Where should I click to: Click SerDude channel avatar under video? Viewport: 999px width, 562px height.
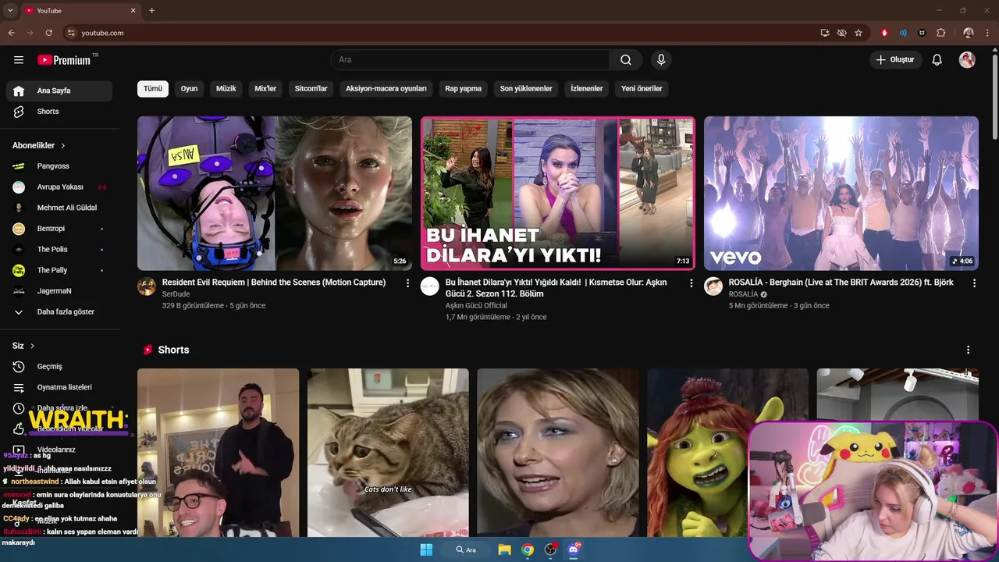point(147,286)
